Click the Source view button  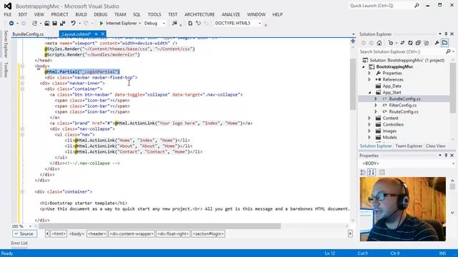click(24, 233)
